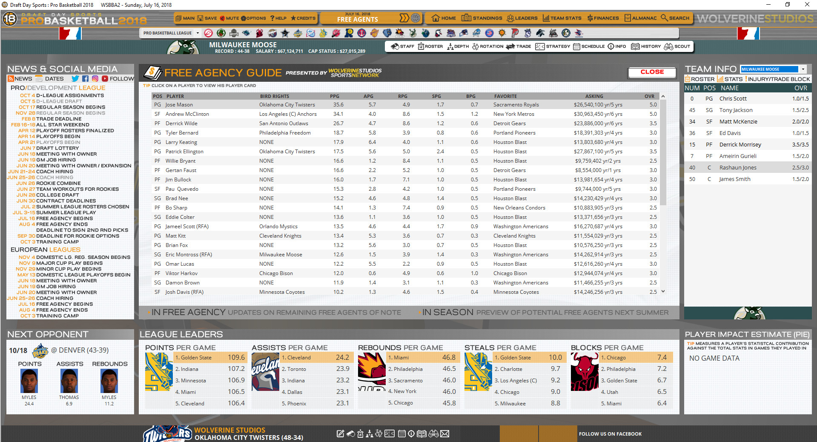The image size is (817, 442).
Task: Click the envelope message icon near Oklahoma City Twisters
Action: click(x=445, y=433)
